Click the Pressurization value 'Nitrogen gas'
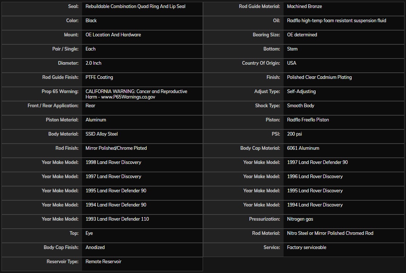Screen dimensions: 406x273 pyautogui.click(x=300, y=219)
